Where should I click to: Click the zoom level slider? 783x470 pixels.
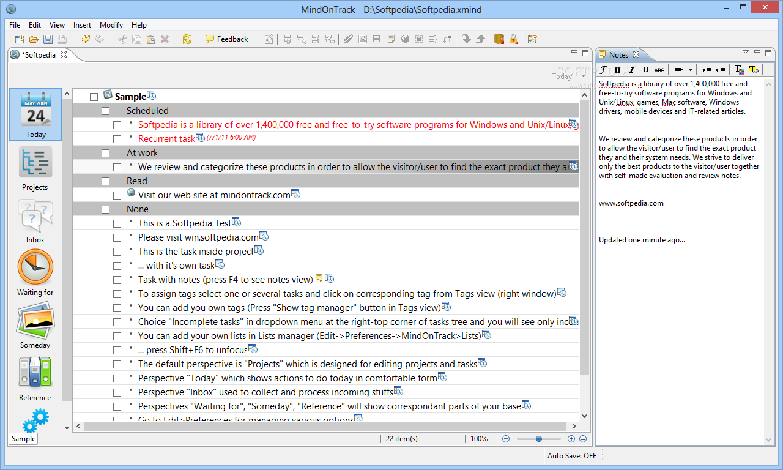pyautogui.click(x=538, y=439)
